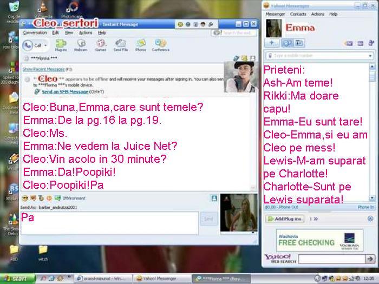Open the Conversation menu

click(35, 32)
